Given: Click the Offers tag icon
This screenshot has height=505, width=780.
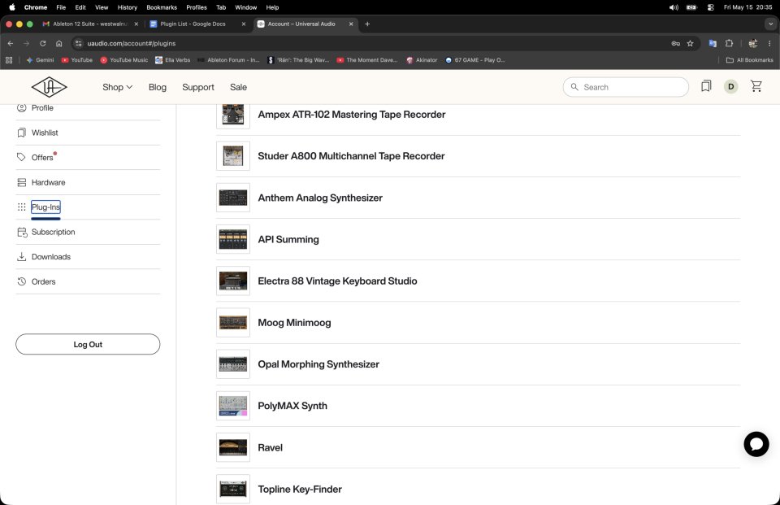Looking at the screenshot, I should (21, 157).
